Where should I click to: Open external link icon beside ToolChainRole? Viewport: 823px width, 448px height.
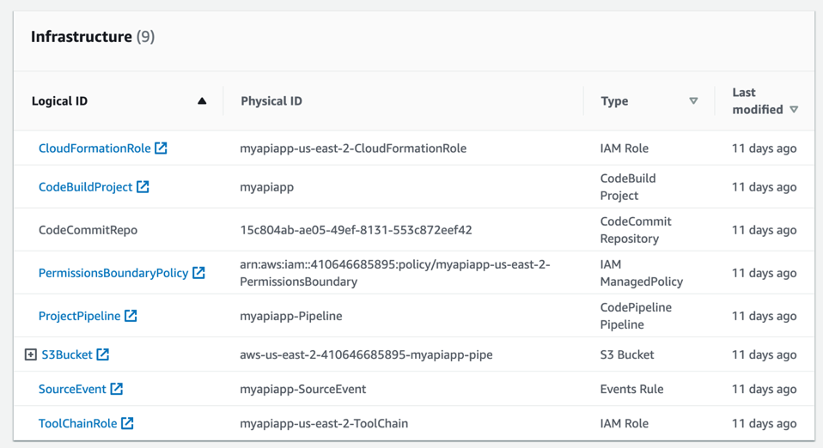click(127, 423)
